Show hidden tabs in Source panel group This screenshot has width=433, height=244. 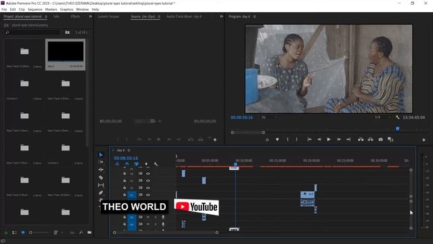tap(221, 16)
